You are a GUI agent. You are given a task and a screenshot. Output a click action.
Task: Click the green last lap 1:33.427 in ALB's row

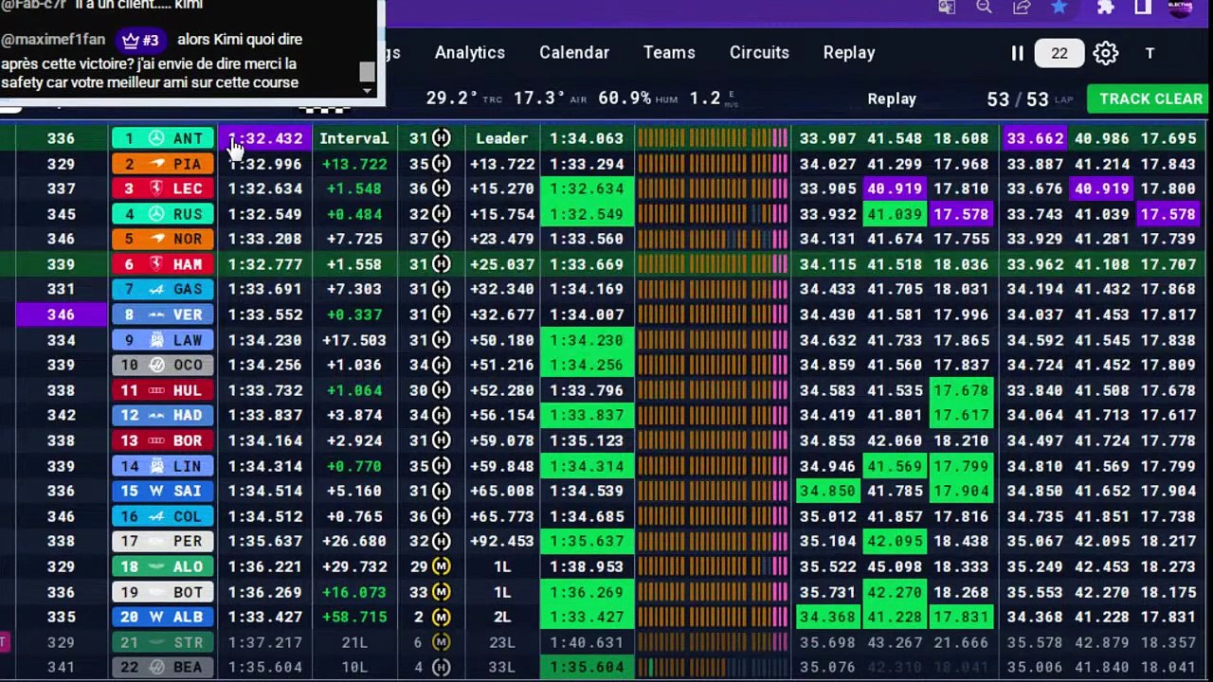coord(587,617)
